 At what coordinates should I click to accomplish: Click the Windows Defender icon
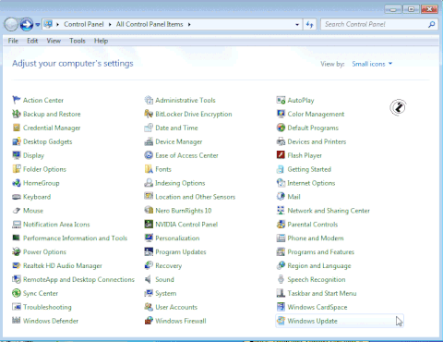(x=17, y=321)
